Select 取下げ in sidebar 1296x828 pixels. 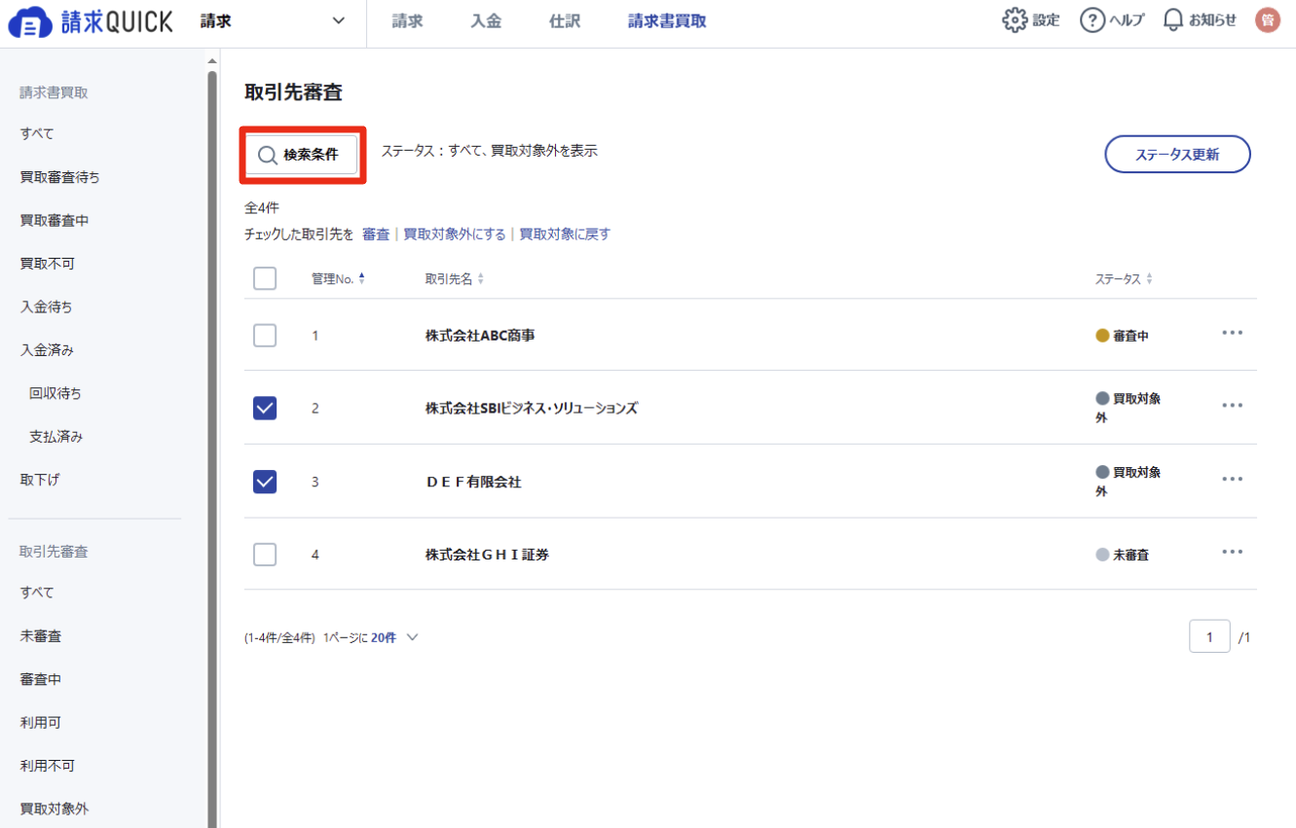coord(40,481)
